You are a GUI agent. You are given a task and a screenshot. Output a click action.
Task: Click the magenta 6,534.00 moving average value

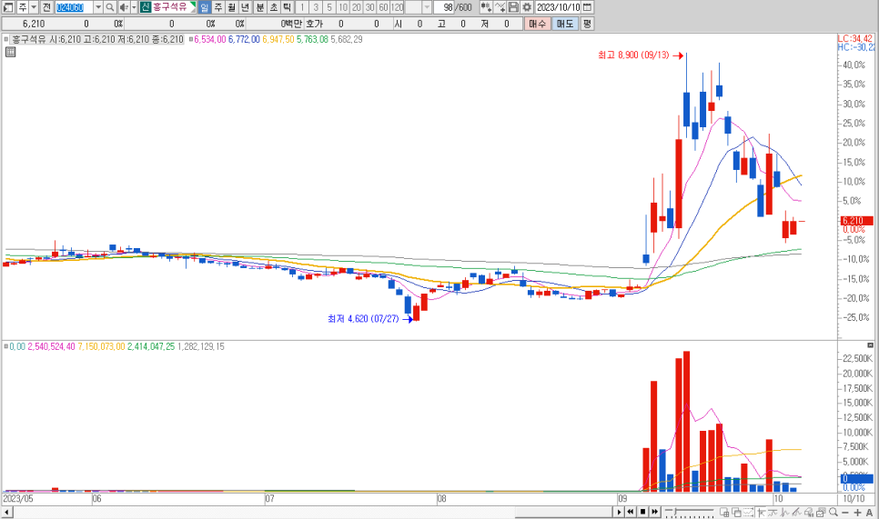[x=209, y=39]
